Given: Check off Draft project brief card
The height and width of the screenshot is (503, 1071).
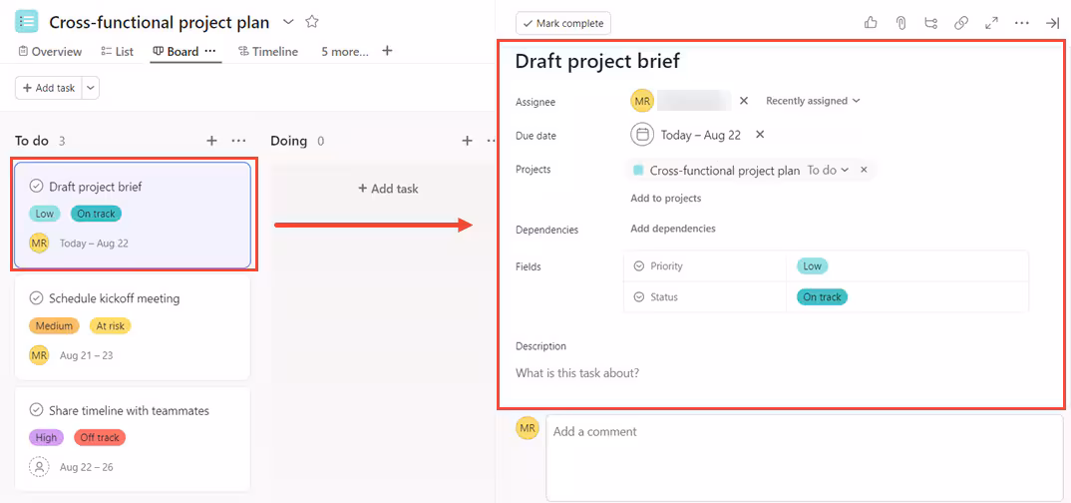Looking at the screenshot, I should point(37,187).
